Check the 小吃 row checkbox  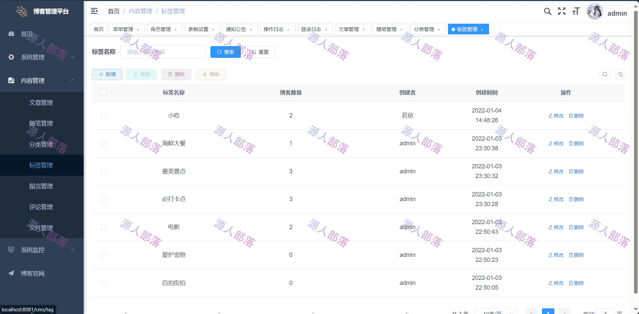(x=104, y=115)
